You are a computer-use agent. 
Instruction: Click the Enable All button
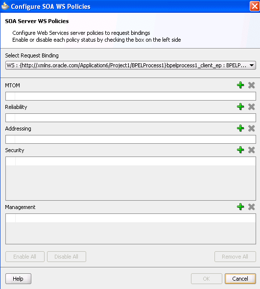pos(25,257)
